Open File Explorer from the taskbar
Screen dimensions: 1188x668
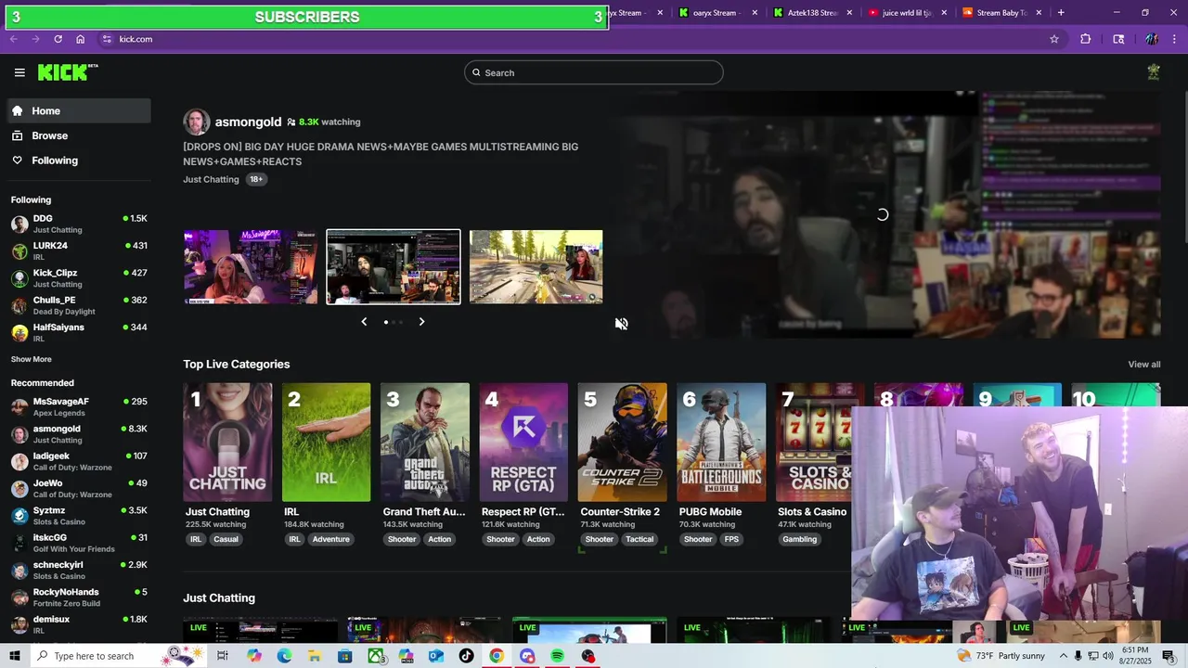pyautogui.click(x=315, y=656)
